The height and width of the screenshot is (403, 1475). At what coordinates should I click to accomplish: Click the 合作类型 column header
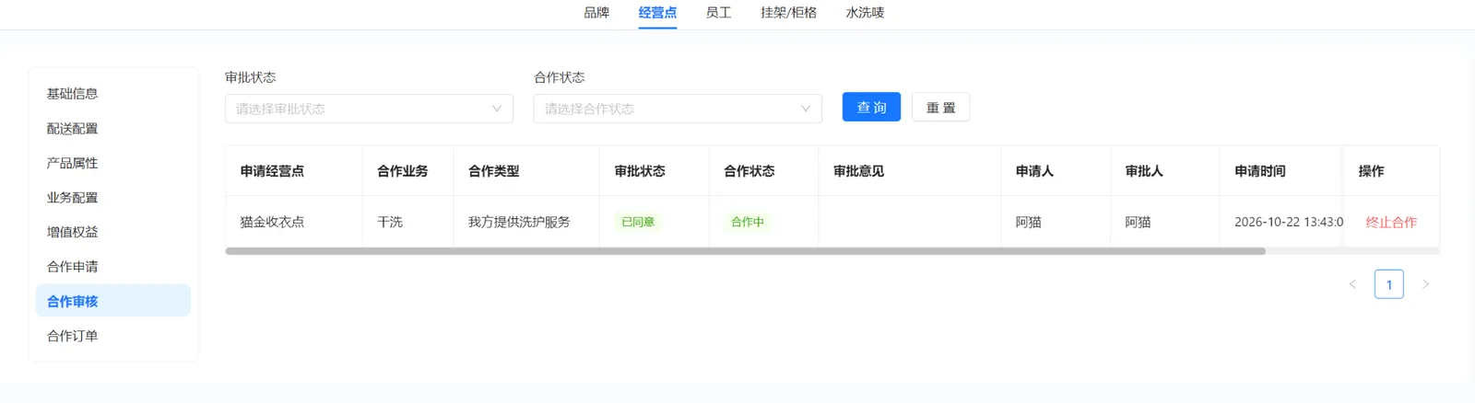[526, 171]
